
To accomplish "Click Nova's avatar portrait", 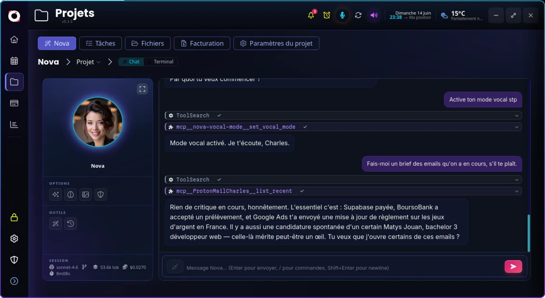I will 98,122.
